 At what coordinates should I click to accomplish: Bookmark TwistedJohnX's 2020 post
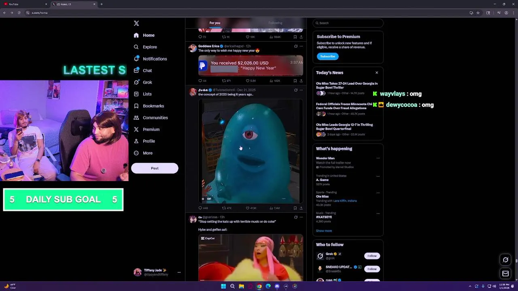pyautogui.click(x=295, y=208)
